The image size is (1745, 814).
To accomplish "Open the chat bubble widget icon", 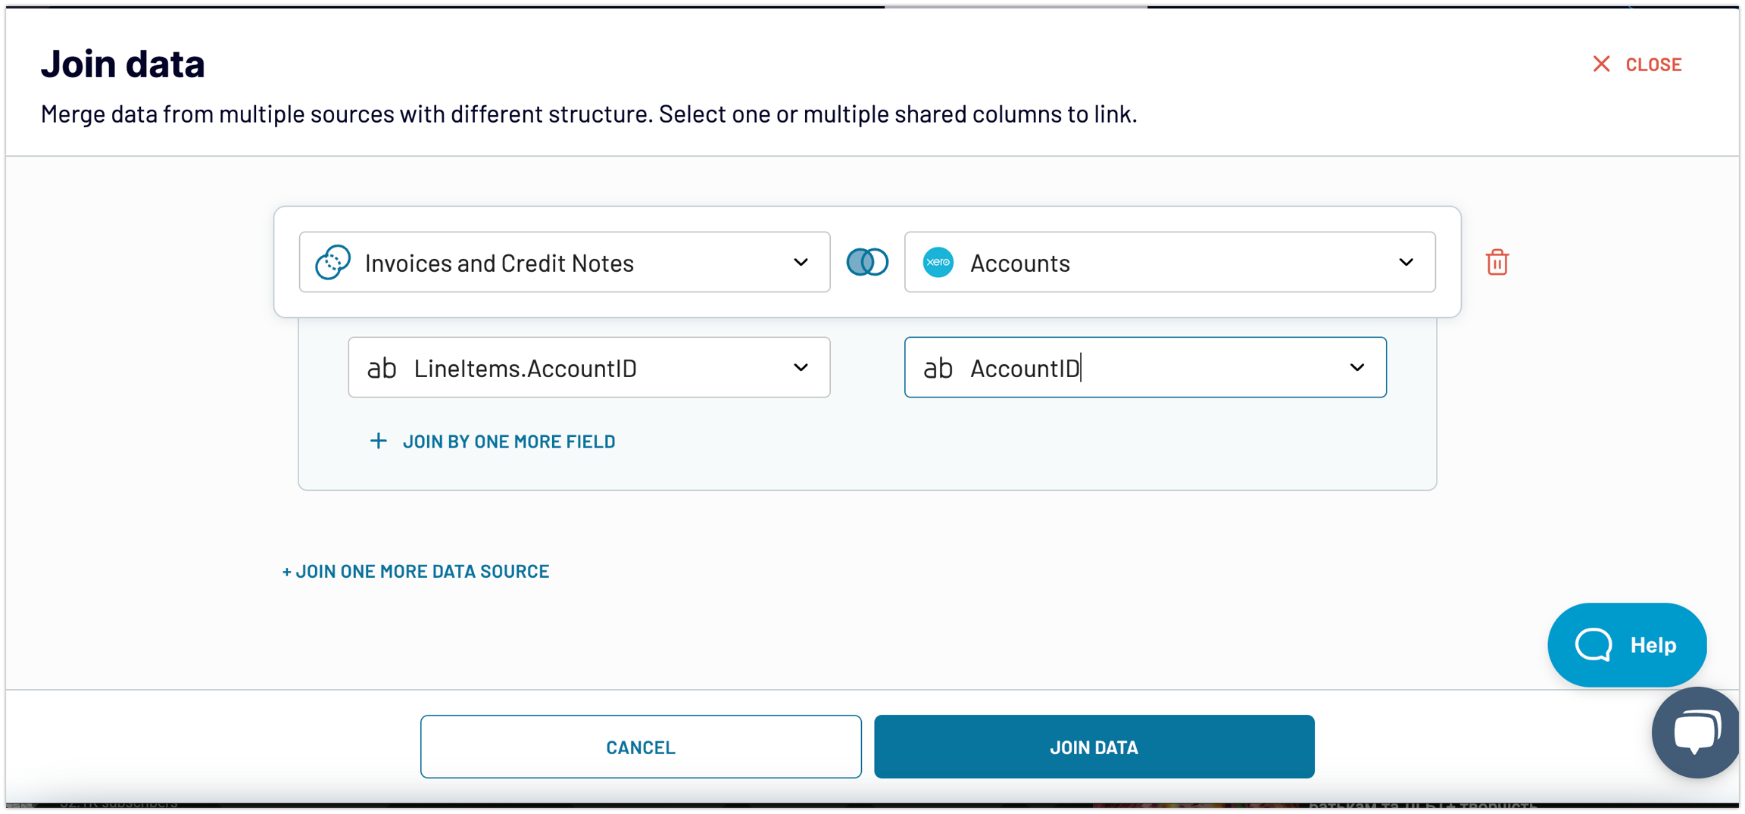I will point(1697,732).
